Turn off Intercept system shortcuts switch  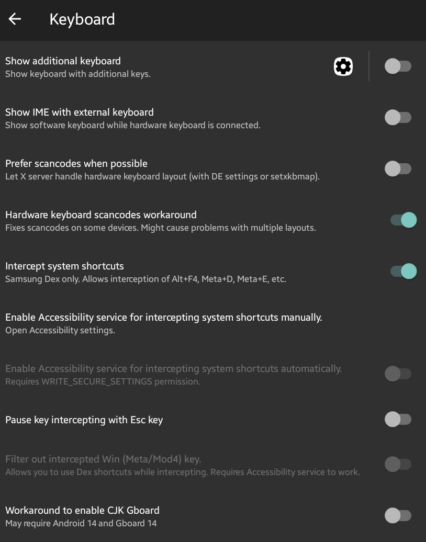click(403, 271)
